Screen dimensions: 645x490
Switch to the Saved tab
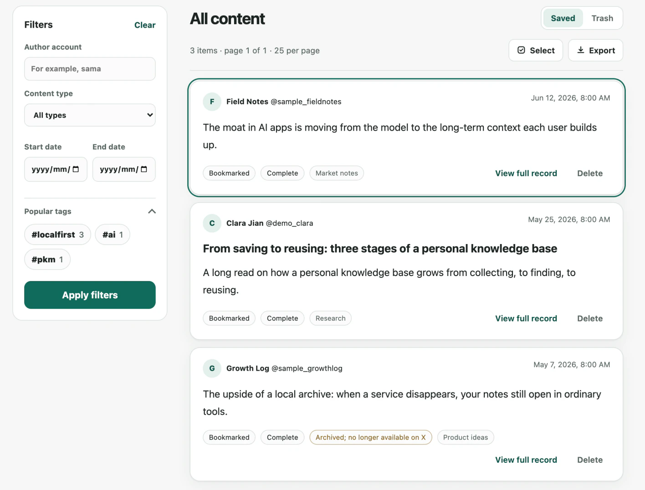563,18
